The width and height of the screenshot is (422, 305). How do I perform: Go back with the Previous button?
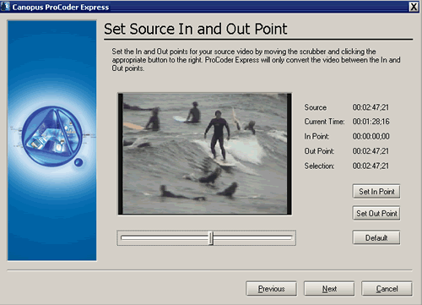(x=271, y=289)
